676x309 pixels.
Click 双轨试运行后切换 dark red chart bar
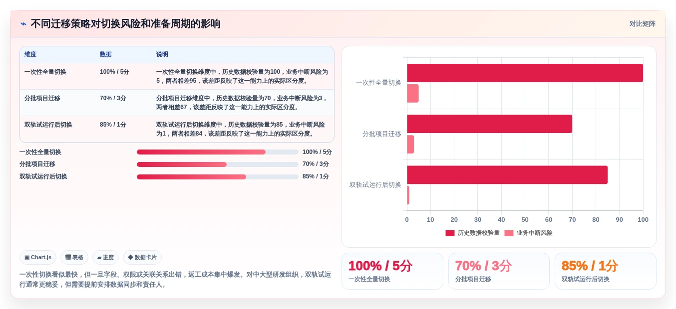pyautogui.click(x=507, y=174)
